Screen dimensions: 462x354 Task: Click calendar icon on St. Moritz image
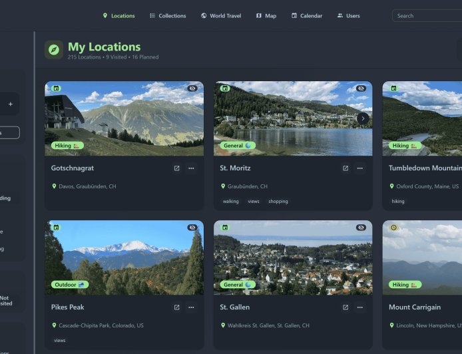[x=225, y=88]
